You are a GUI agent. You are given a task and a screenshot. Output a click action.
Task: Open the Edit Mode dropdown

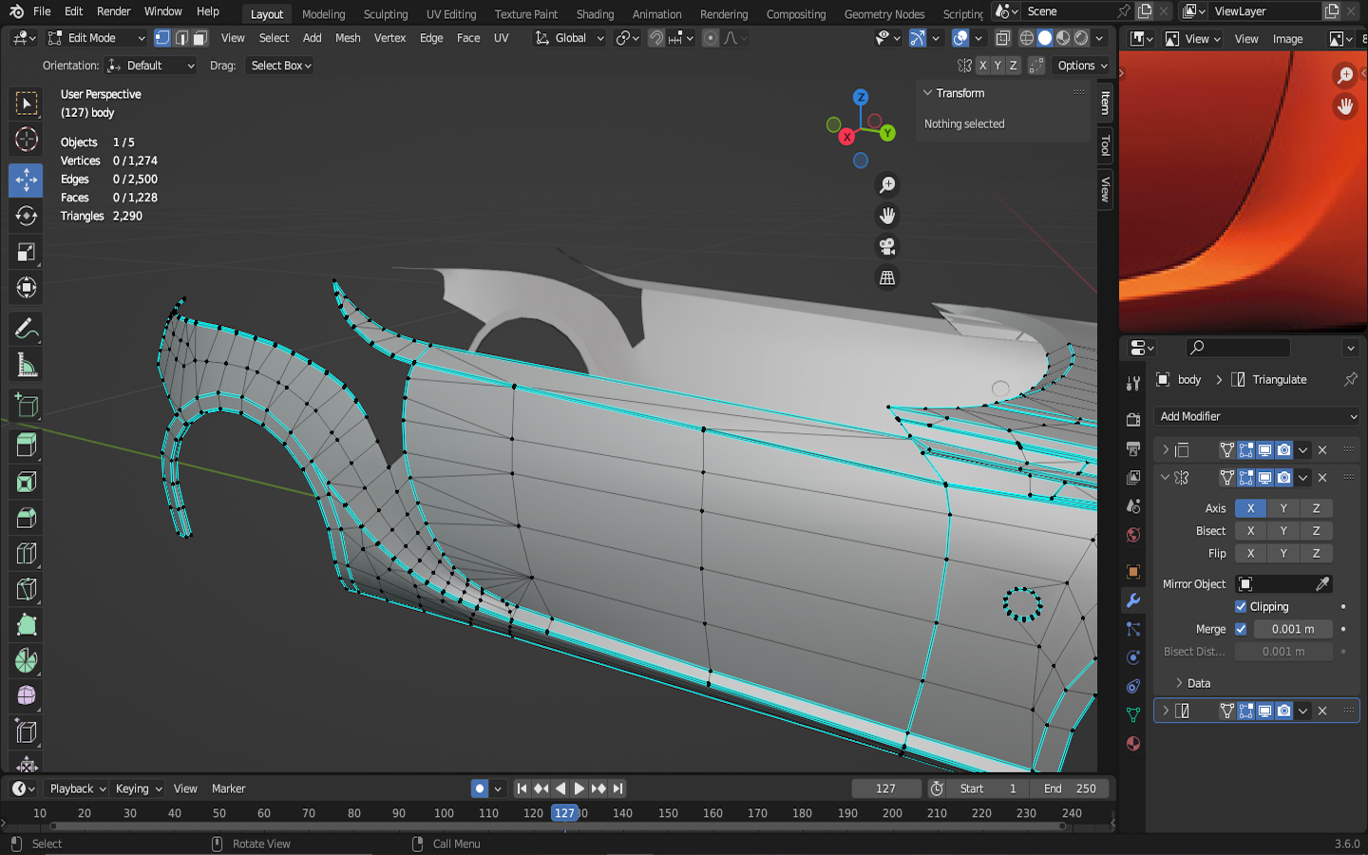coord(96,38)
